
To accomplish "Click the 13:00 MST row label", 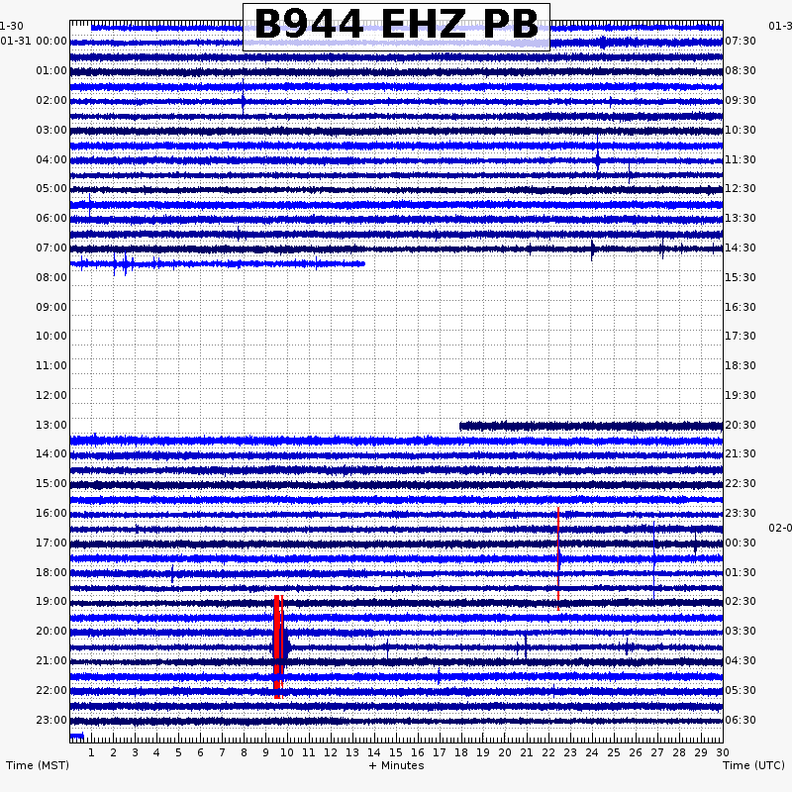I will coord(51,425).
